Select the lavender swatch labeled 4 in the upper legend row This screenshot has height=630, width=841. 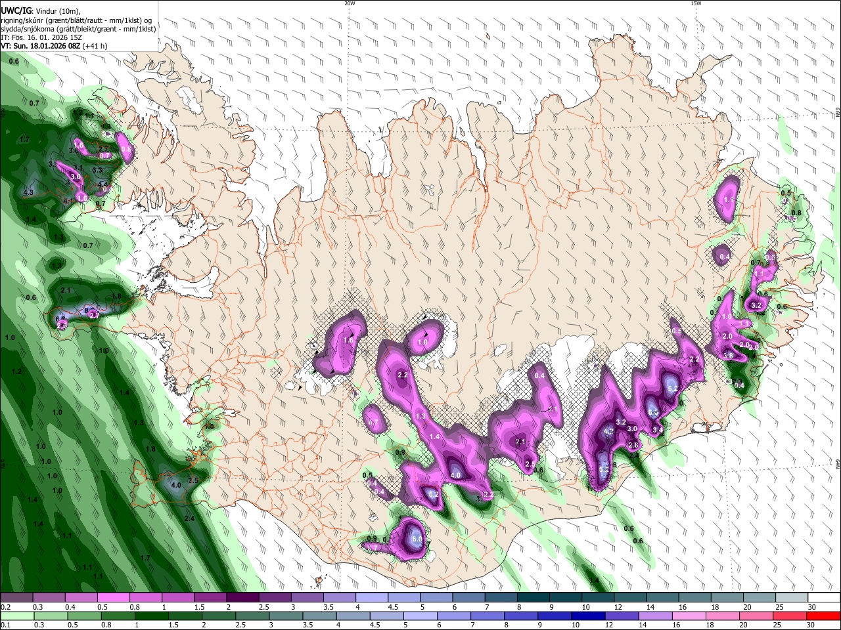tap(371, 598)
